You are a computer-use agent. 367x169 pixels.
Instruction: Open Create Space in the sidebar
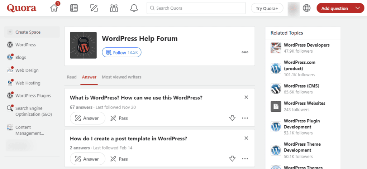(28, 32)
